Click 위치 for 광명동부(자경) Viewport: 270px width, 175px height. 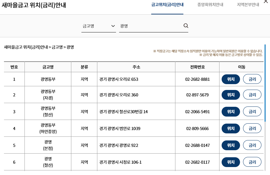231,95
